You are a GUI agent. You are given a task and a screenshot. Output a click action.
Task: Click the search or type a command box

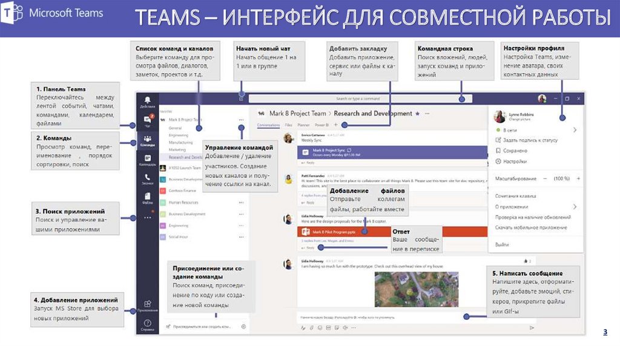(x=360, y=99)
